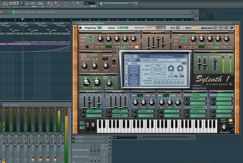Screen dimensions: 243x163
Task: Pause playback in the FL Studio transport
Action: 11,3
